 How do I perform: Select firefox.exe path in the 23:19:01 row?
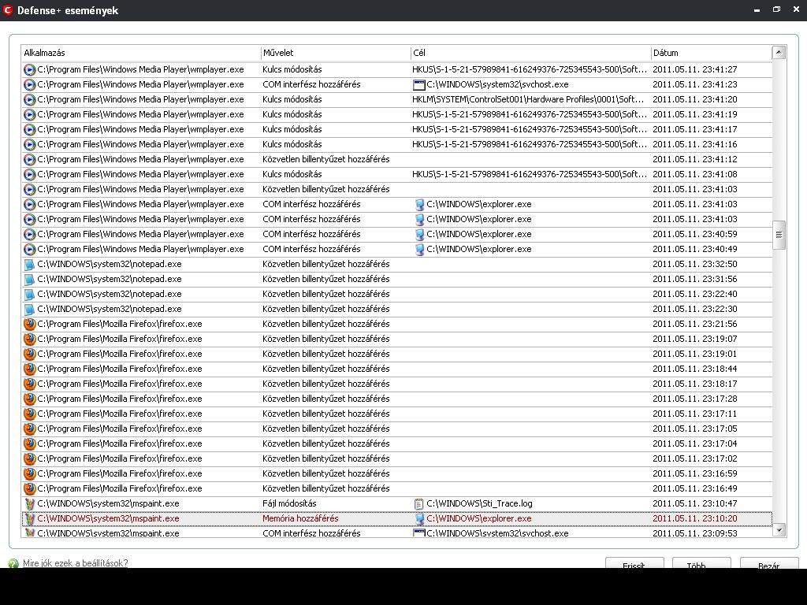pyautogui.click(x=120, y=354)
